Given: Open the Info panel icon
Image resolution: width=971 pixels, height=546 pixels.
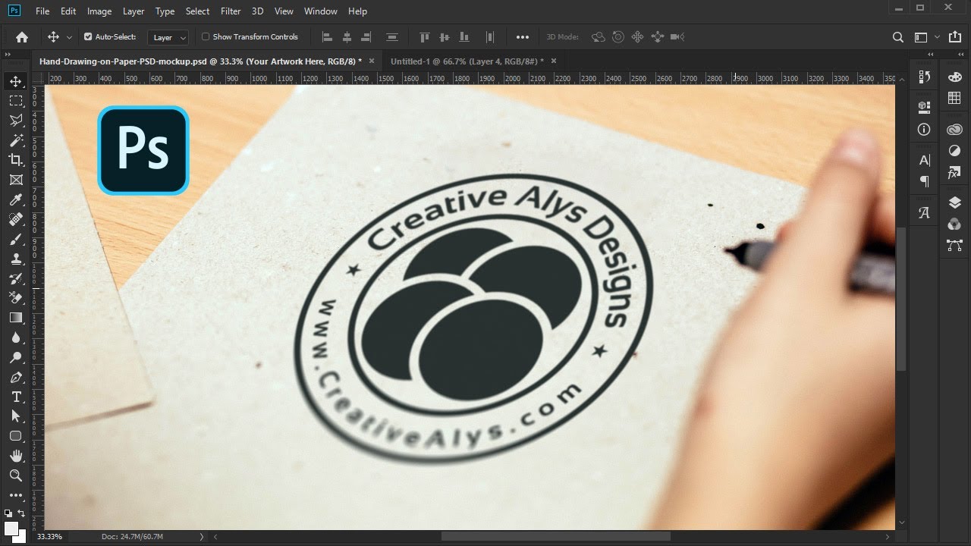Looking at the screenshot, I should [924, 130].
